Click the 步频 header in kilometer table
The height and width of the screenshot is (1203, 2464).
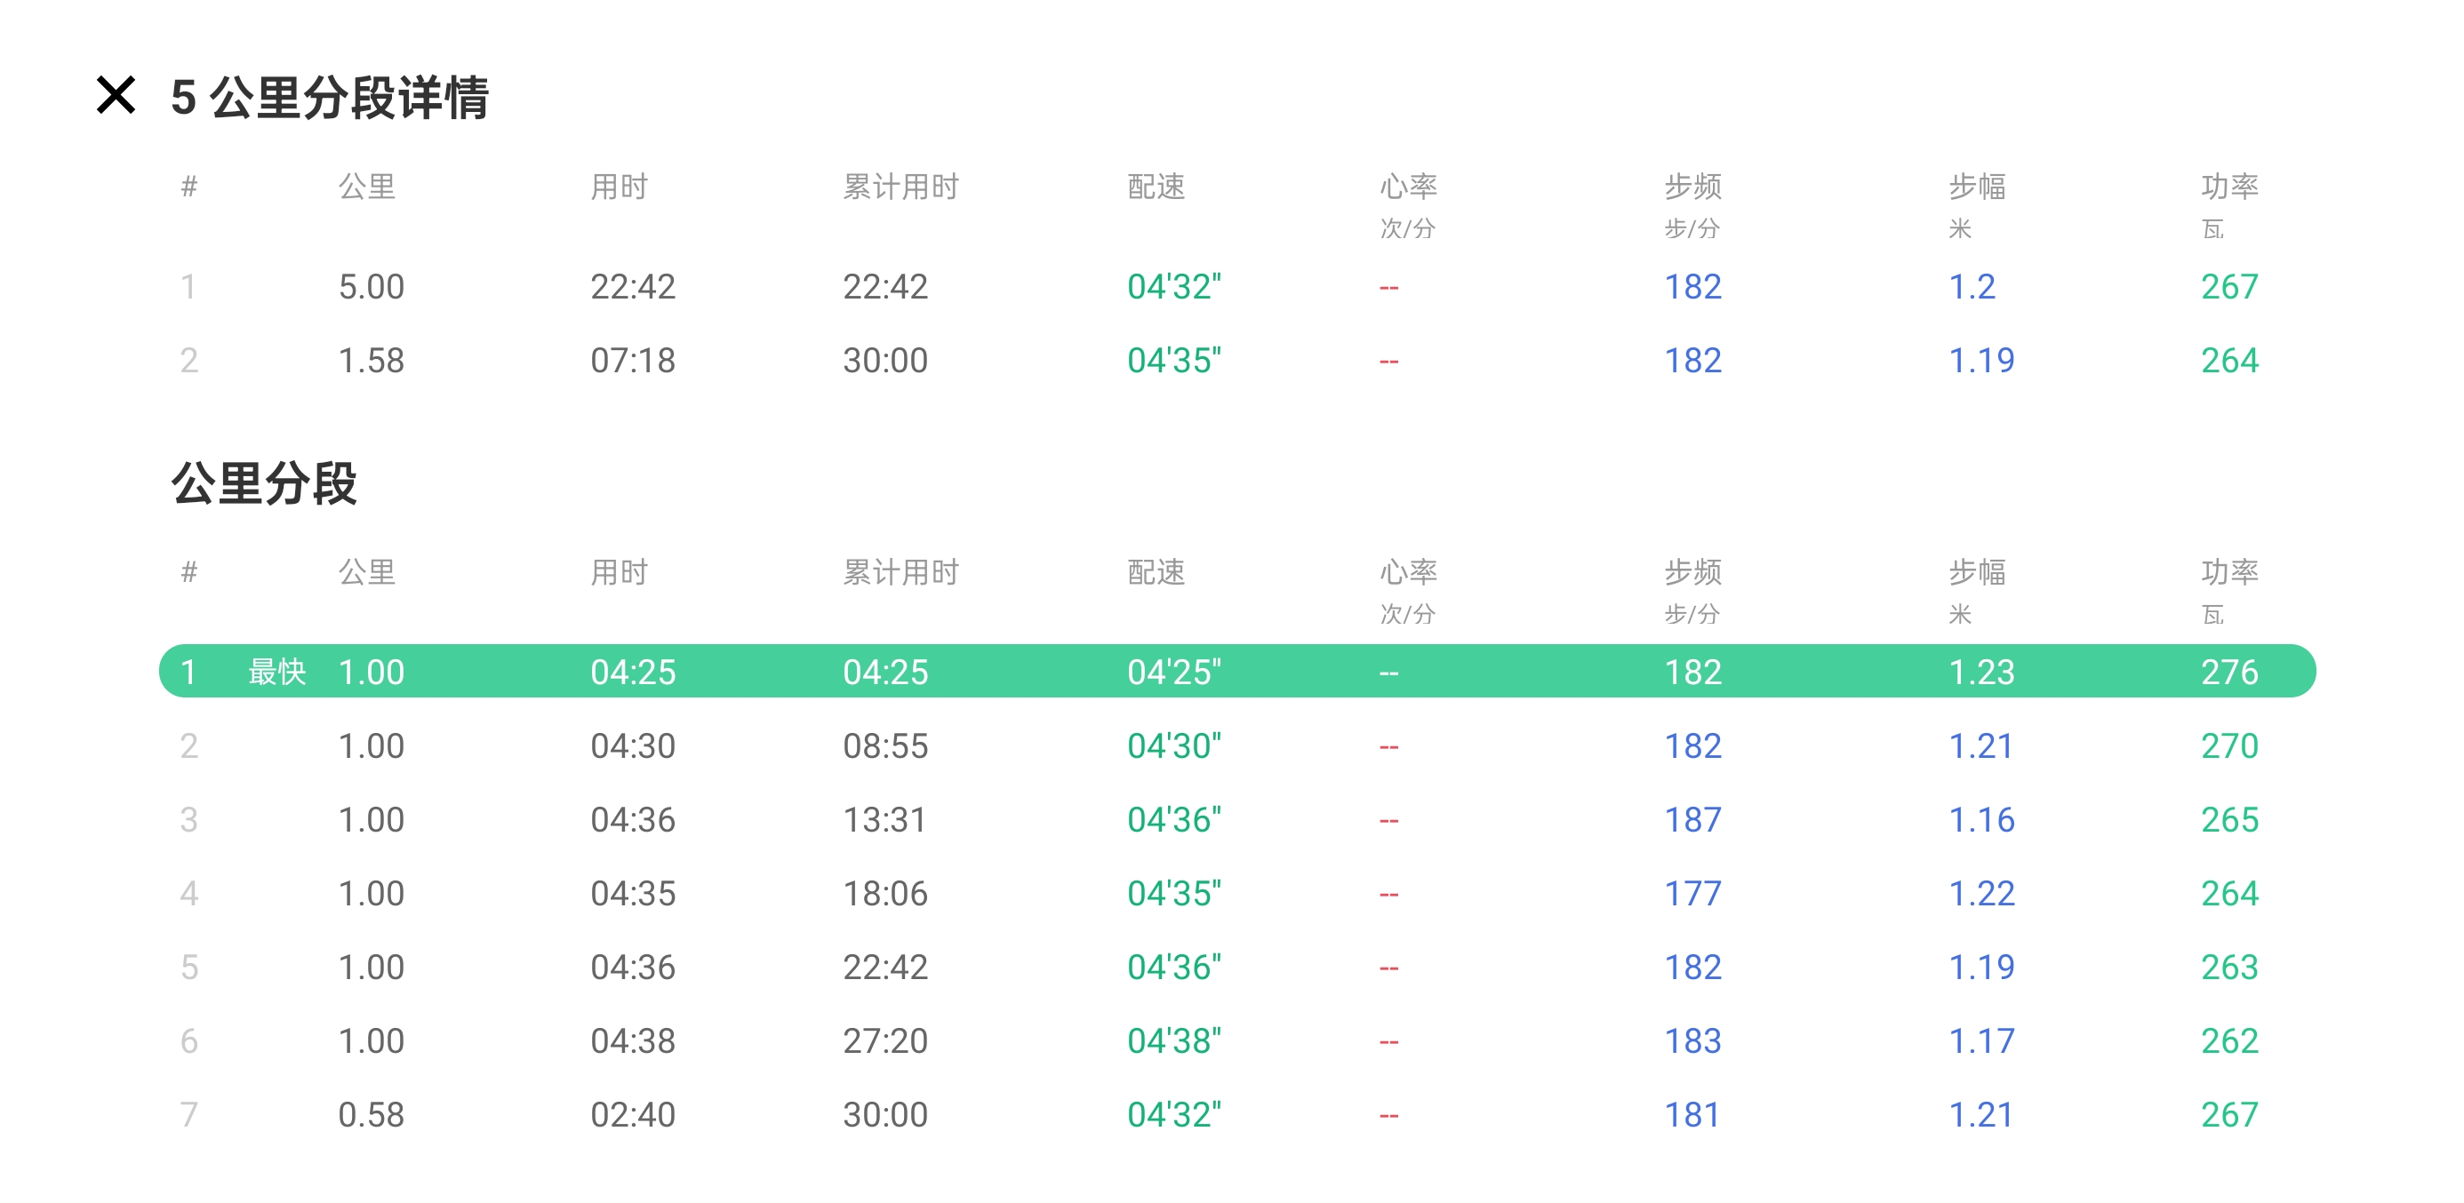(x=1692, y=572)
